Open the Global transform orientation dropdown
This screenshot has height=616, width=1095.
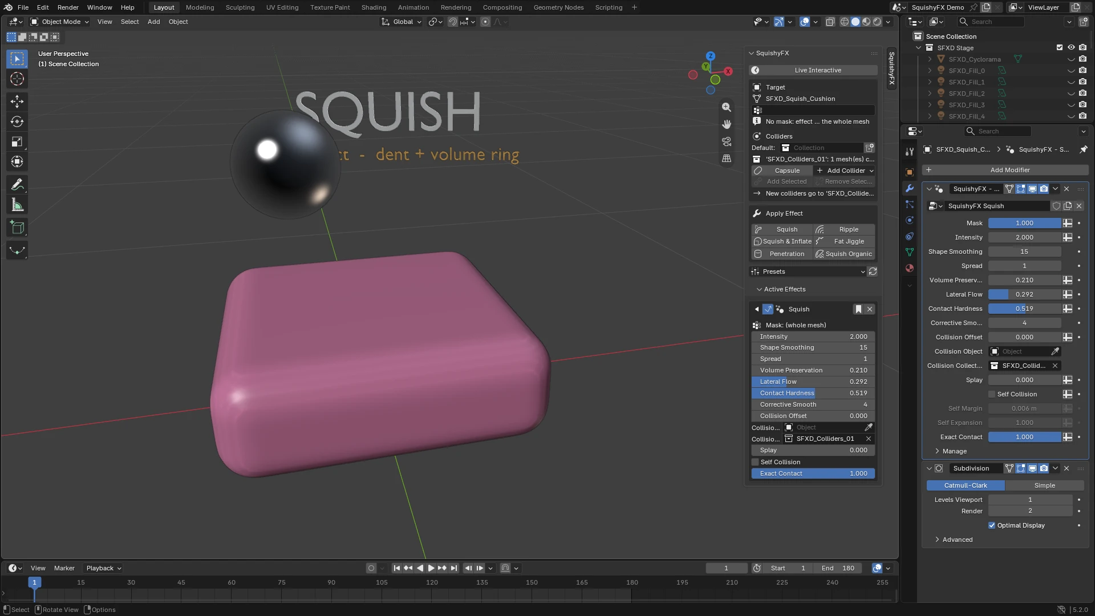pos(402,22)
